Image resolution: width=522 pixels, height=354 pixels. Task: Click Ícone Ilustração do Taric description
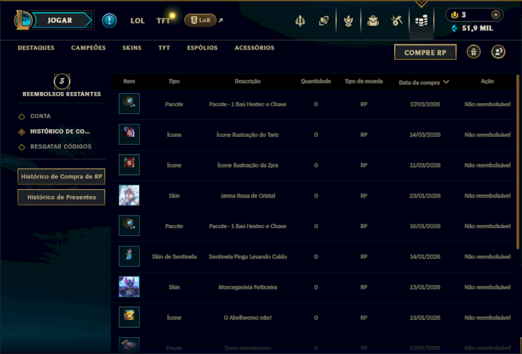pyautogui.click(x=248, y=135)
